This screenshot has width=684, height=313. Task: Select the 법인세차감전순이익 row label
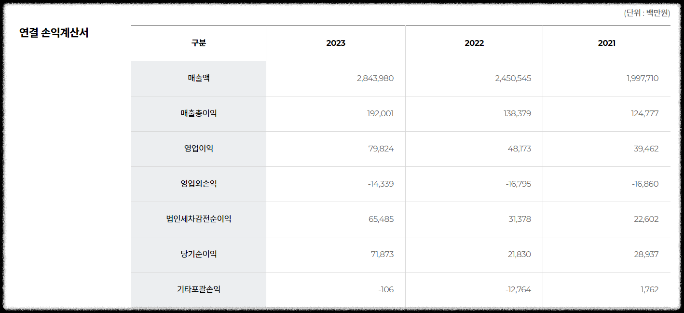click(198, 219)
